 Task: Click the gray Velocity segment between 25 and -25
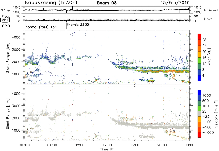click(200, 114)
